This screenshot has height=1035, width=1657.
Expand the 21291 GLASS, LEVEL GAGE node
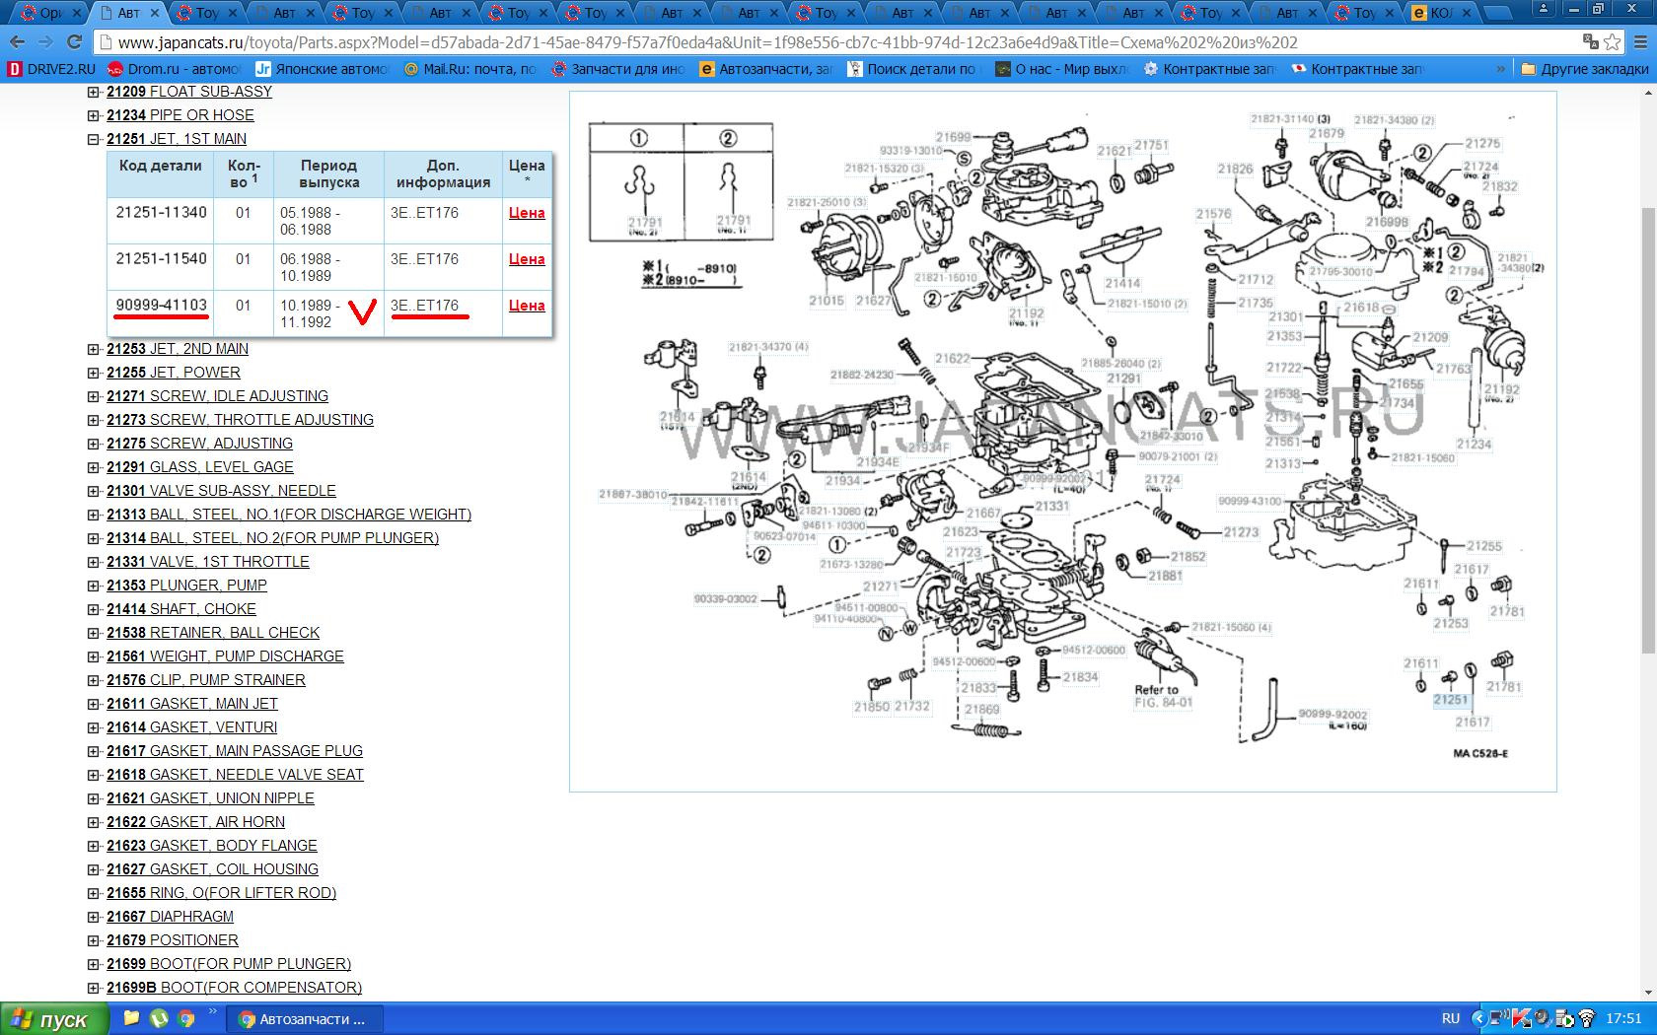click(94, 467)
